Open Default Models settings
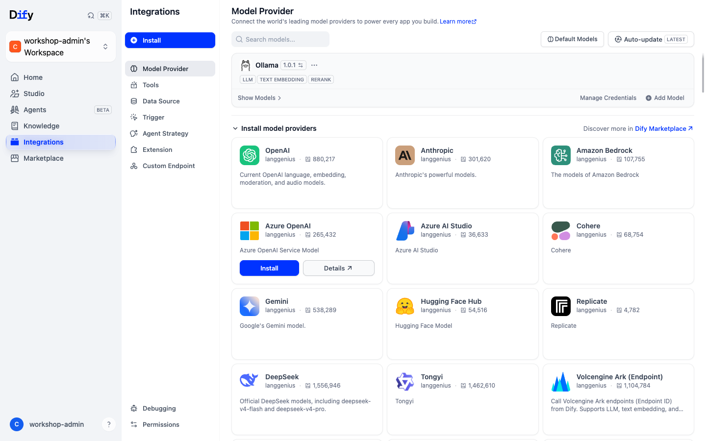 tap(572, 39)
